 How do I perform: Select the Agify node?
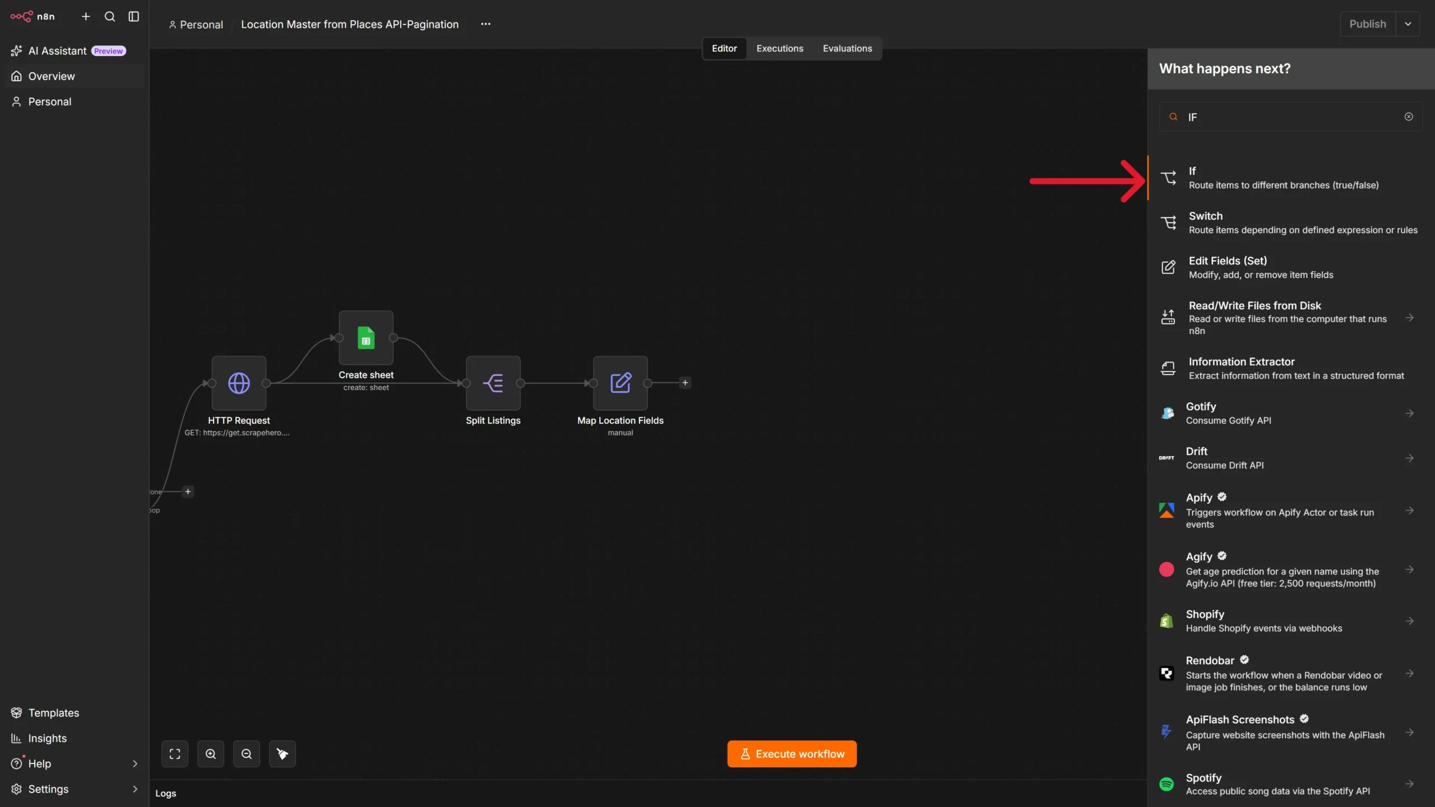tap(1290, 569)
